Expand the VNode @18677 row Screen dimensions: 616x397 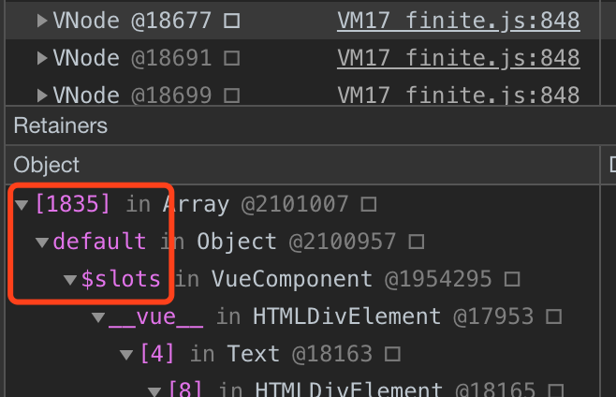click(41, 21)
